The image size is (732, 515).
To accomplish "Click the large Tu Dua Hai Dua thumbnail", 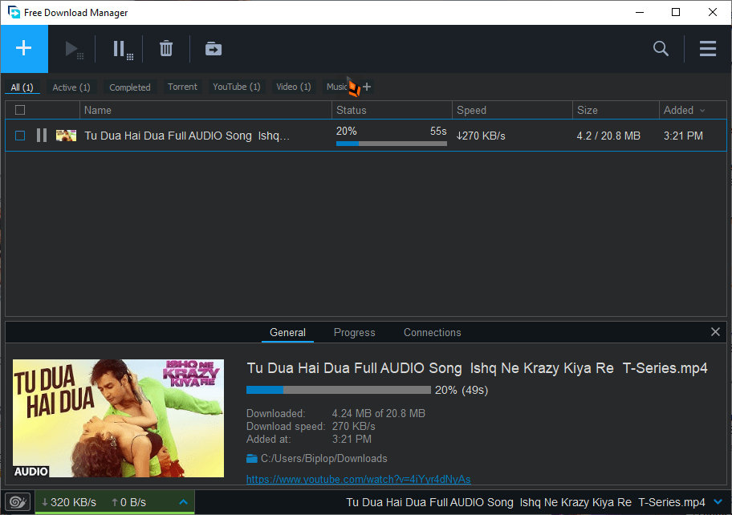I will point(118,418).
